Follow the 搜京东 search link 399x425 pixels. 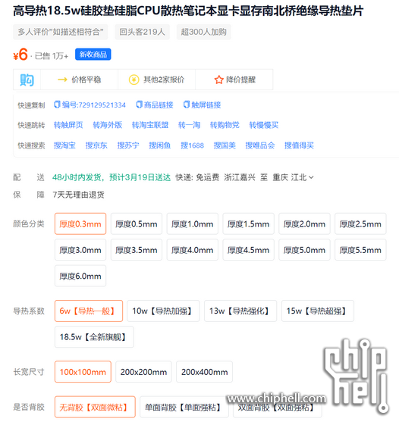pos(96,145)
